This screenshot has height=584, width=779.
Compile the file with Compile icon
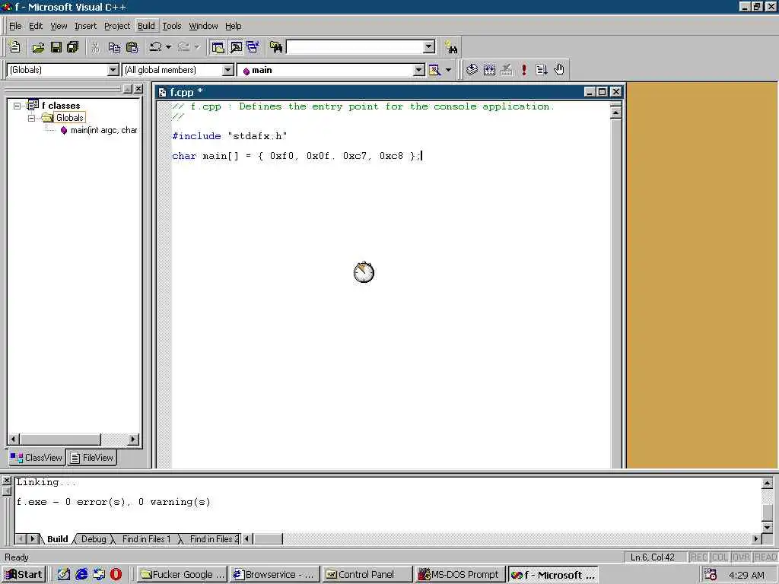(472, 70)
